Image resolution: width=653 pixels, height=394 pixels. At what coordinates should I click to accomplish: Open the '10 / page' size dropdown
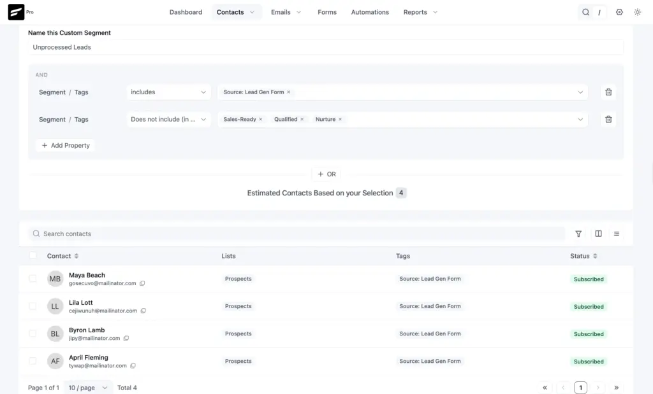tap(88, 388)
